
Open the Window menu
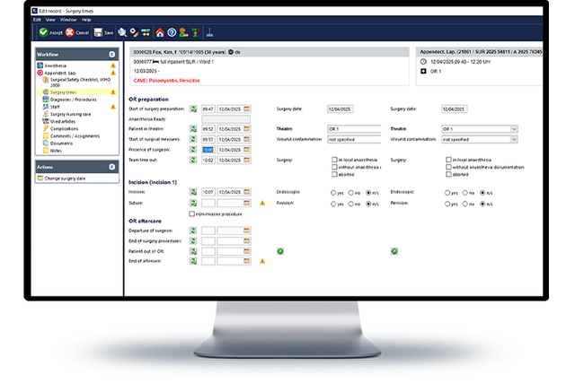pos(67,19)
